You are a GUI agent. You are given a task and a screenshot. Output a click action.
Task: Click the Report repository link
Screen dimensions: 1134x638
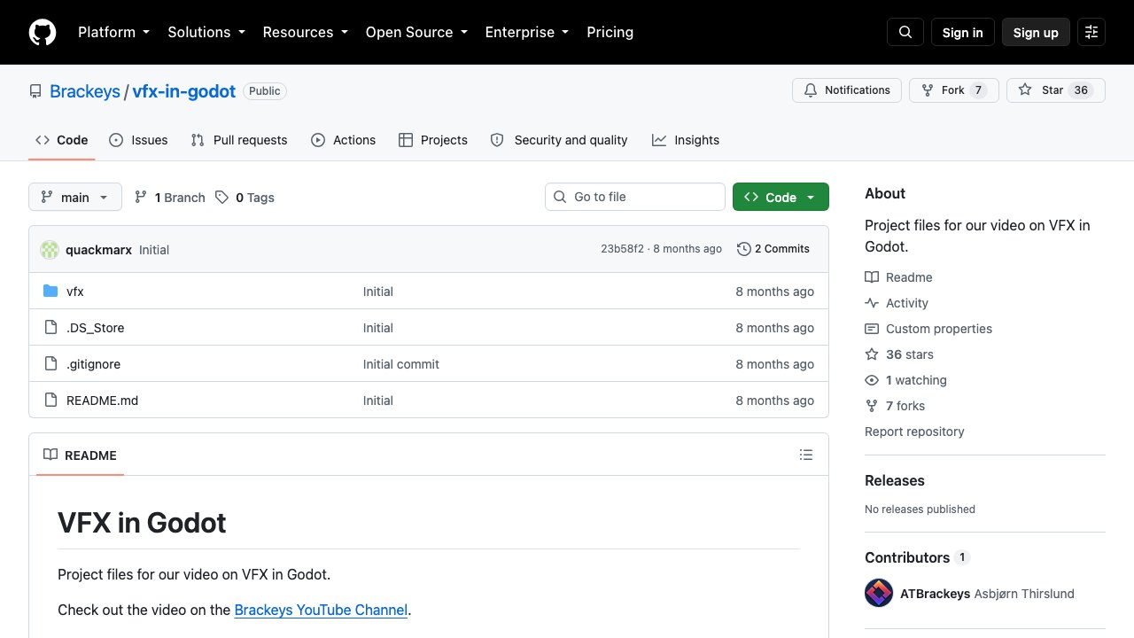(x=914, y=432)
